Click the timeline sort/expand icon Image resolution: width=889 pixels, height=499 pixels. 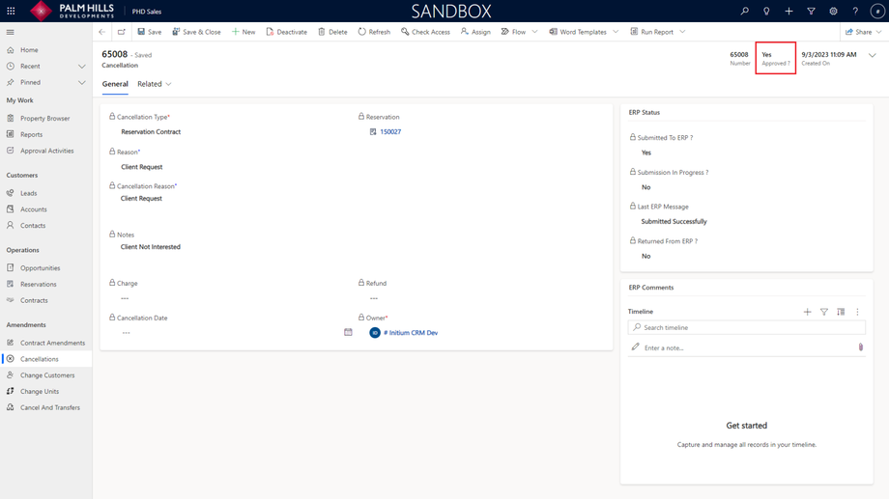841,312
